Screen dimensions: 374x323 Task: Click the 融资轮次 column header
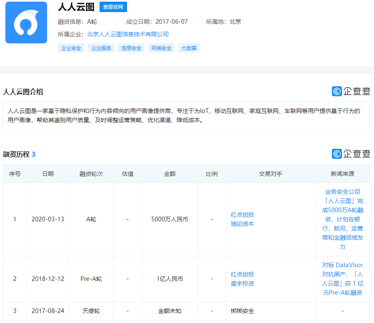[91, 174]
